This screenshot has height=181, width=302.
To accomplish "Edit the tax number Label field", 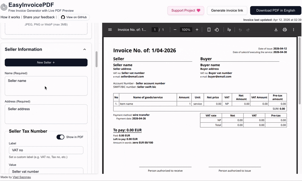I will 46,150.
